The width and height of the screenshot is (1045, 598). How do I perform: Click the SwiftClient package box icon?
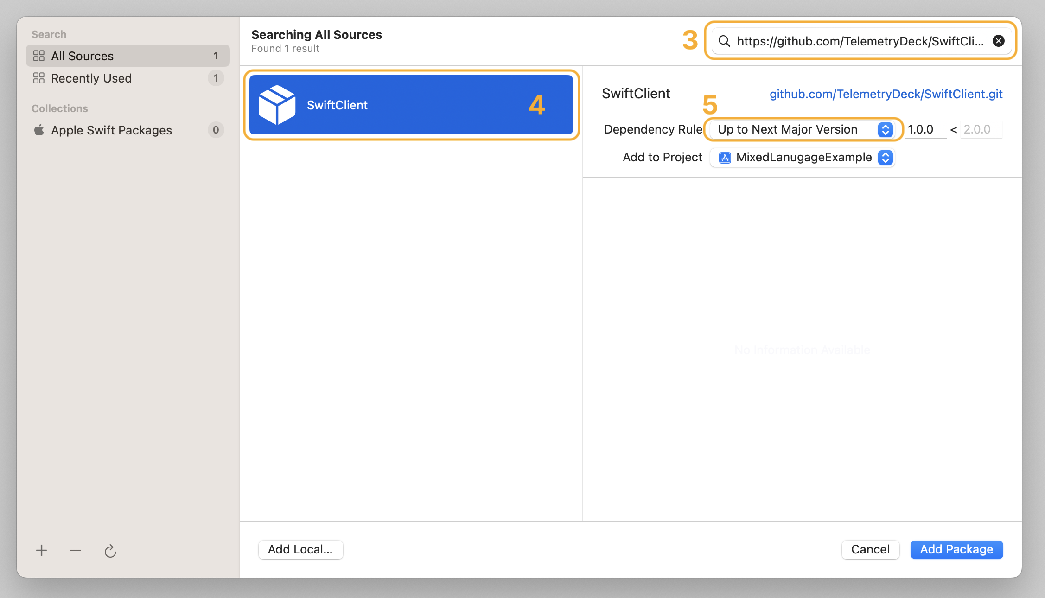point(278,104)
